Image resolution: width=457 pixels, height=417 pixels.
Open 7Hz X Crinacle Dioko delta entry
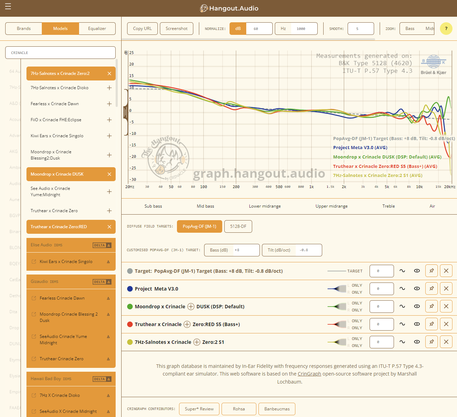71,395
